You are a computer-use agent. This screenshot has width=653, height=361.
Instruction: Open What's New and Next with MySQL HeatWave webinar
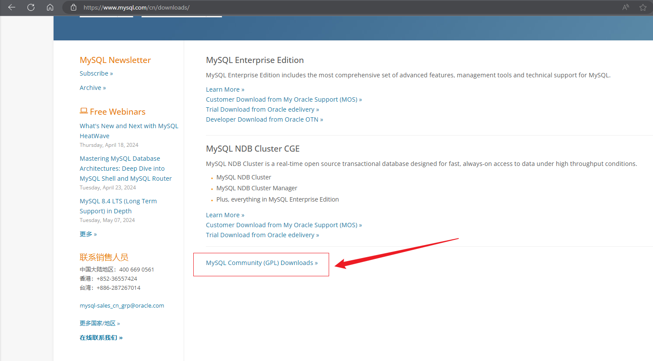pos(129,131)
